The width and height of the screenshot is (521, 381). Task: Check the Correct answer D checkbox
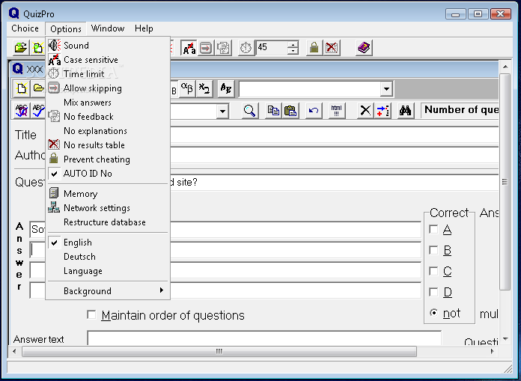[433, 292]
